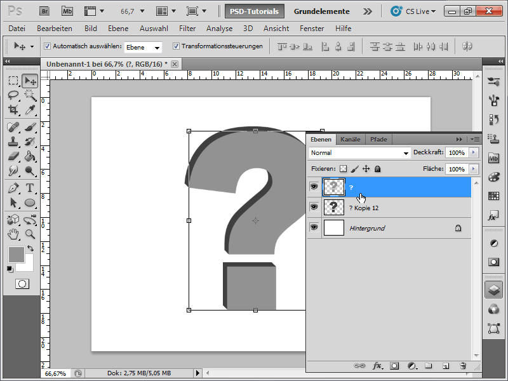This screenshot has height=381, width=508.
Task: Select the 3D Camera Rotate tool
Action: pos(30,220)
